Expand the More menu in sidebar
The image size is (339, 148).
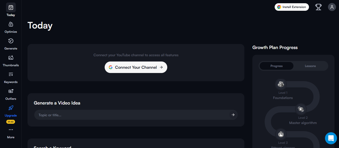click(x=11, y=130)
